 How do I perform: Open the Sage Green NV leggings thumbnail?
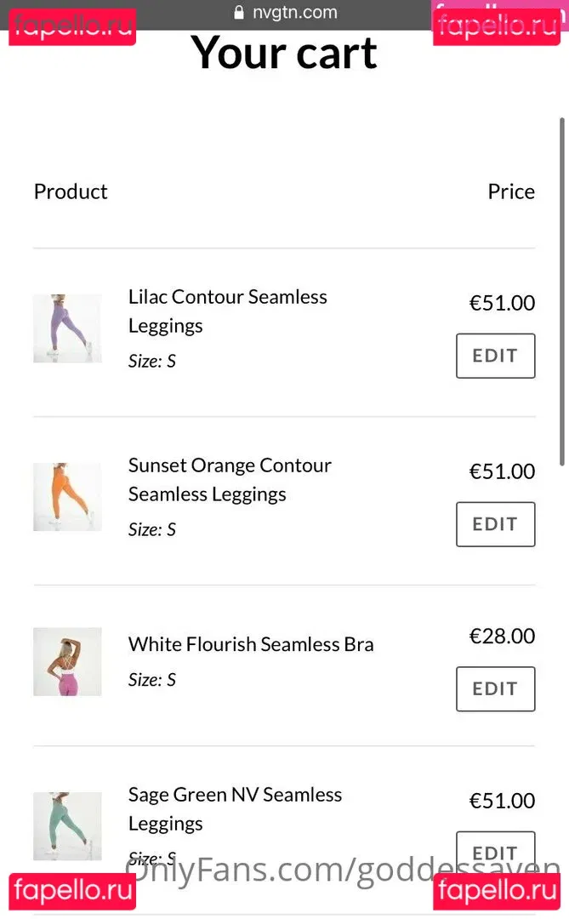coord(67,826)
